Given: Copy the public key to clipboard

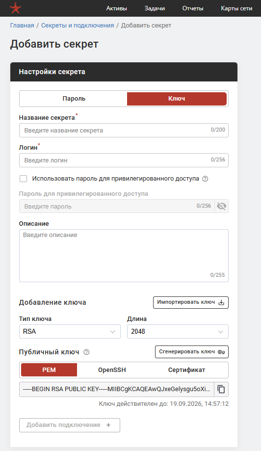Looking at the screenshot, I should click(221, 389).
